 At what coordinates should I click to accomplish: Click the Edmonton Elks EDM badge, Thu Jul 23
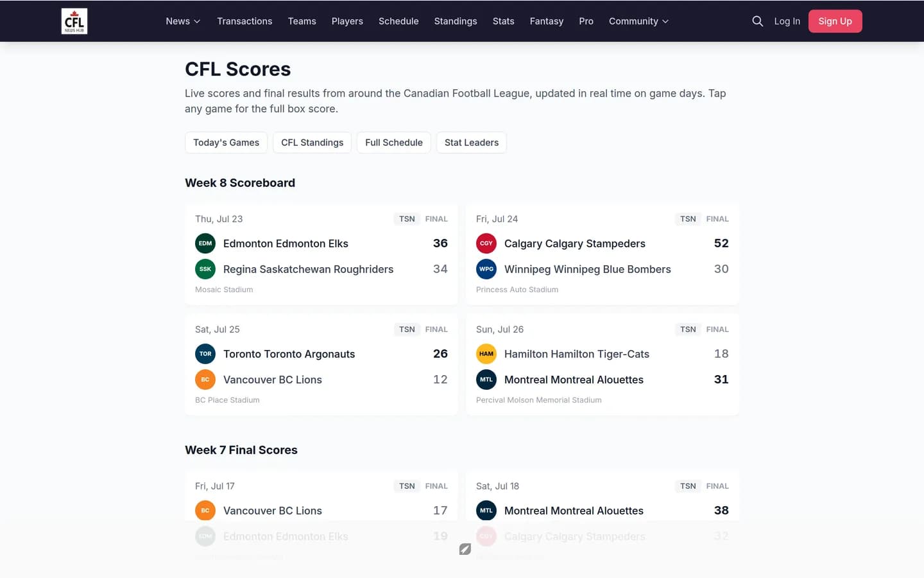(205, 243)
